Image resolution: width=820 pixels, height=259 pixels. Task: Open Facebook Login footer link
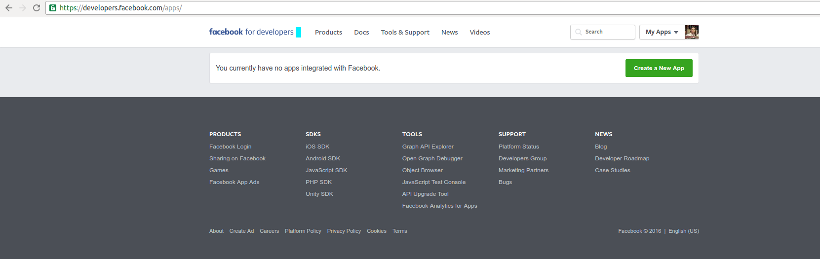(230, 147)
